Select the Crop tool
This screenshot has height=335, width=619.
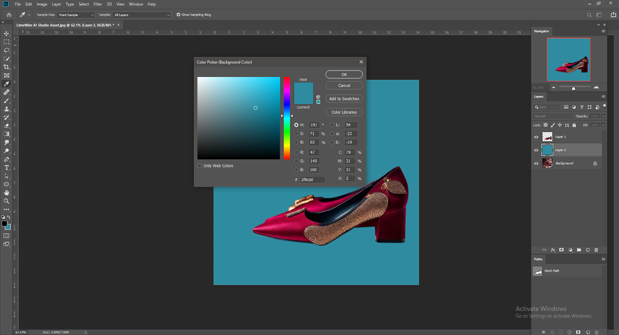(x=7, y=67)
